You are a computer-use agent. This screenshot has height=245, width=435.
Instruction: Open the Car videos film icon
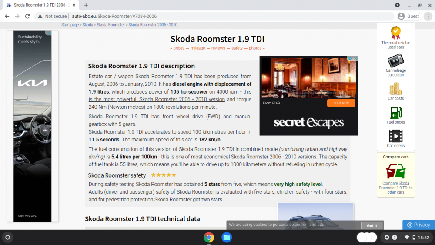click(395, 136)
